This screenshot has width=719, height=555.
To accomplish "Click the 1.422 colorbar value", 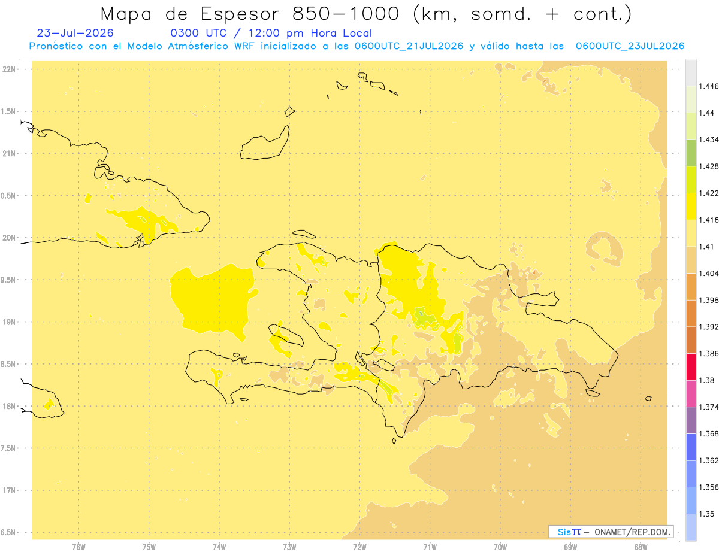I will 708,193.
